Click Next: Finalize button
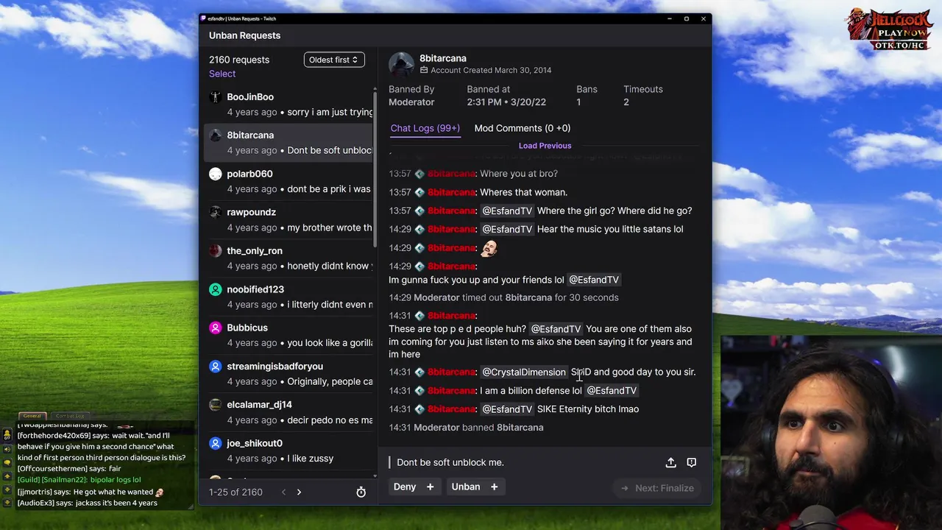942x530 pixels. point(657,488)
